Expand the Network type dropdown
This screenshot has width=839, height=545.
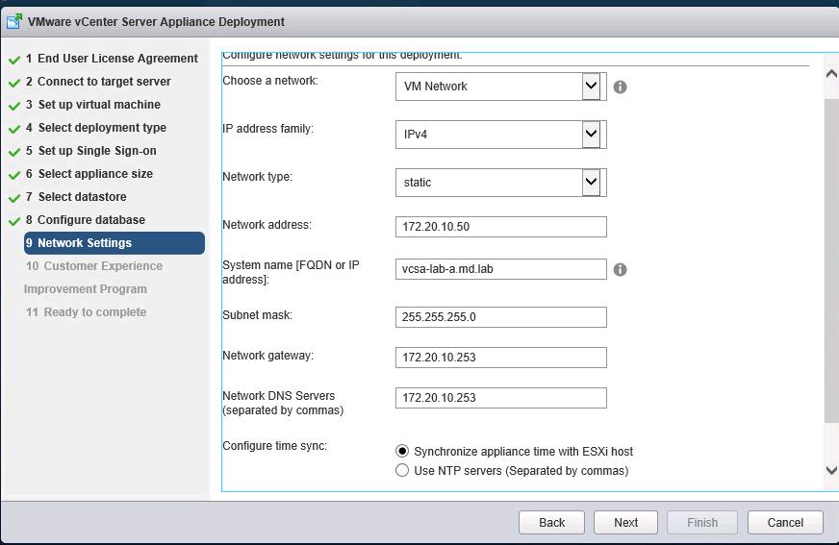tap(591, 182)
